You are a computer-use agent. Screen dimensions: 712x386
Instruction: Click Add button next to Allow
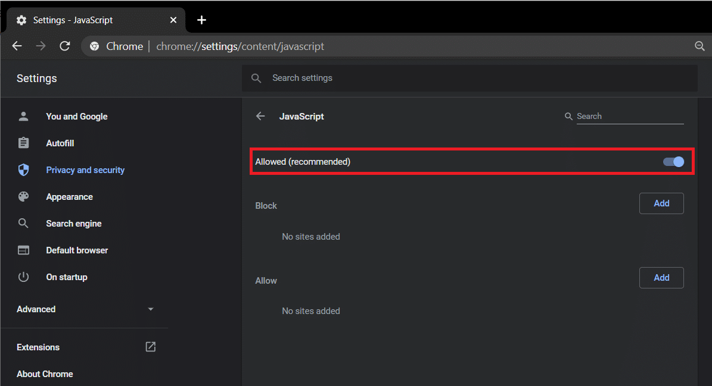coord(661,277)
